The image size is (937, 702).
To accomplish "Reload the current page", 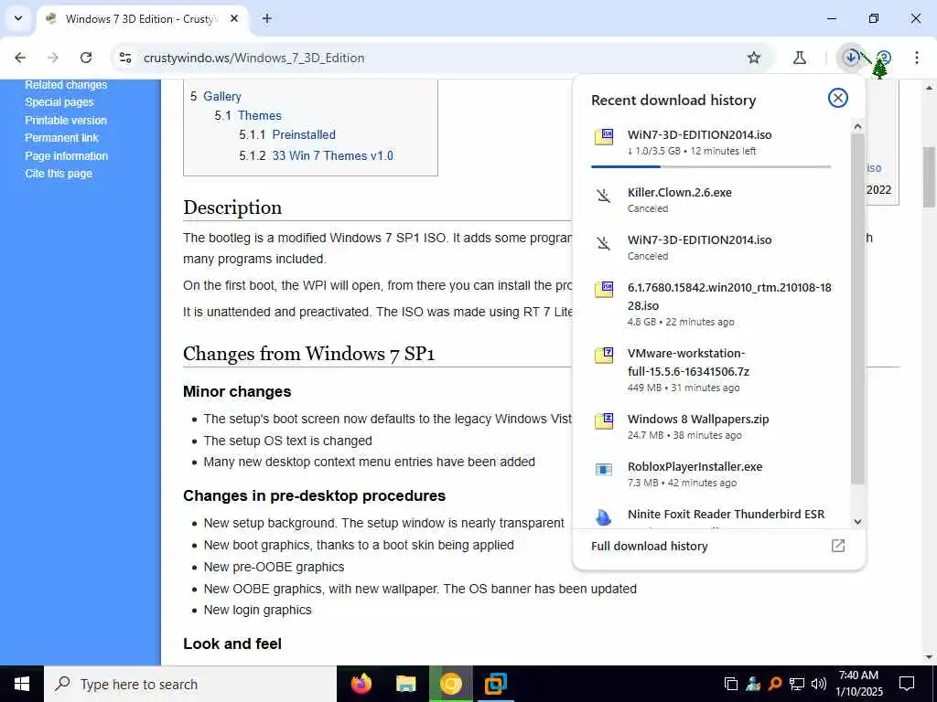I will tap(86, 58).
